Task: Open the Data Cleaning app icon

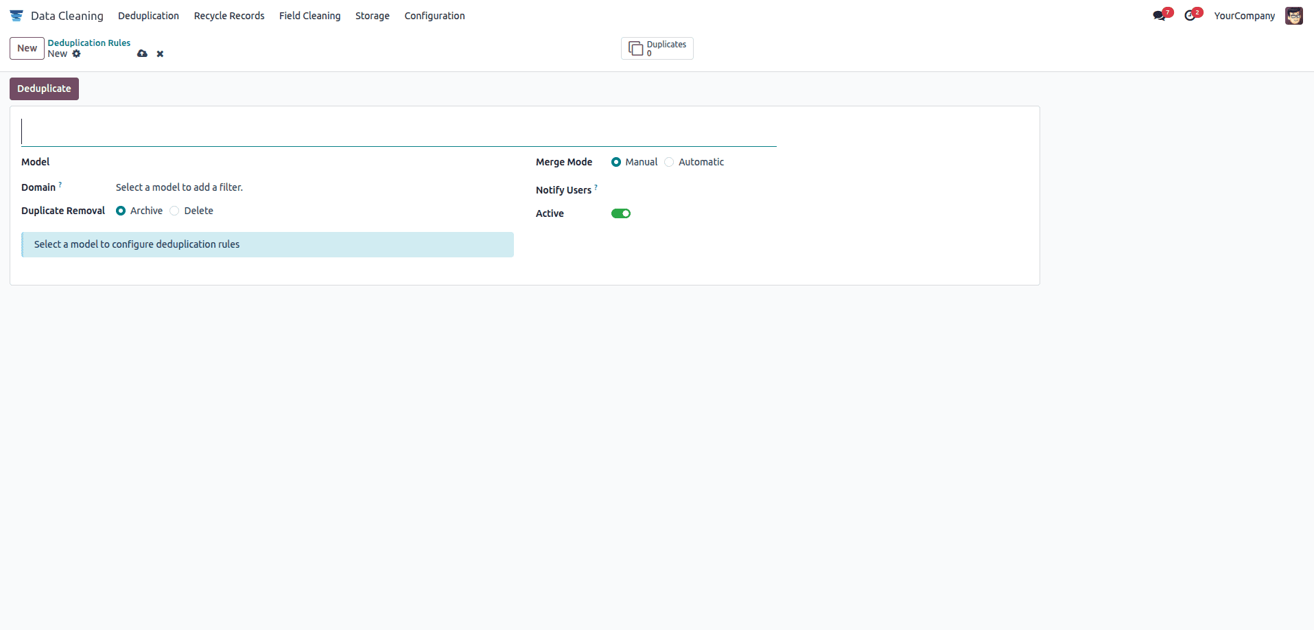Action: point(16,15)
